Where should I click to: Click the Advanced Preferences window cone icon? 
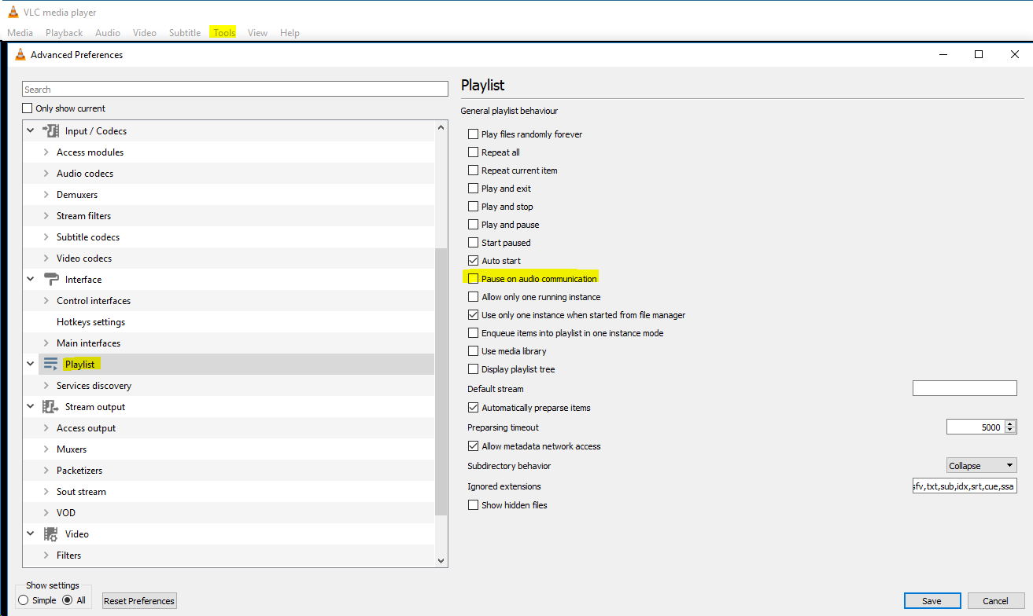pyautogui.click(x=20, y=55)
